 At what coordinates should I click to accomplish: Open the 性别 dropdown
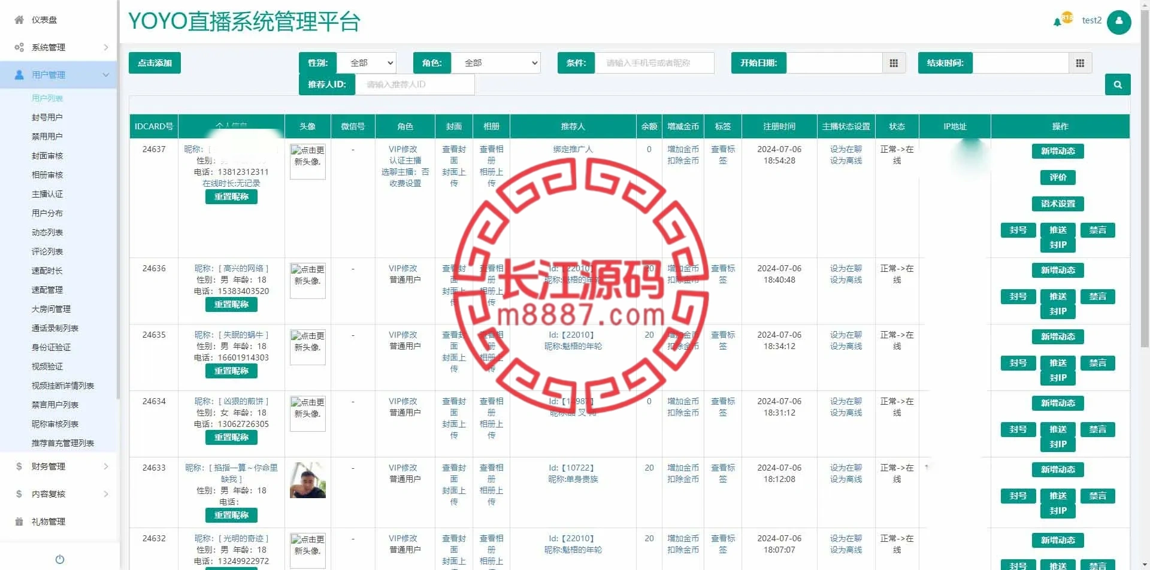(x=367, y=63)
